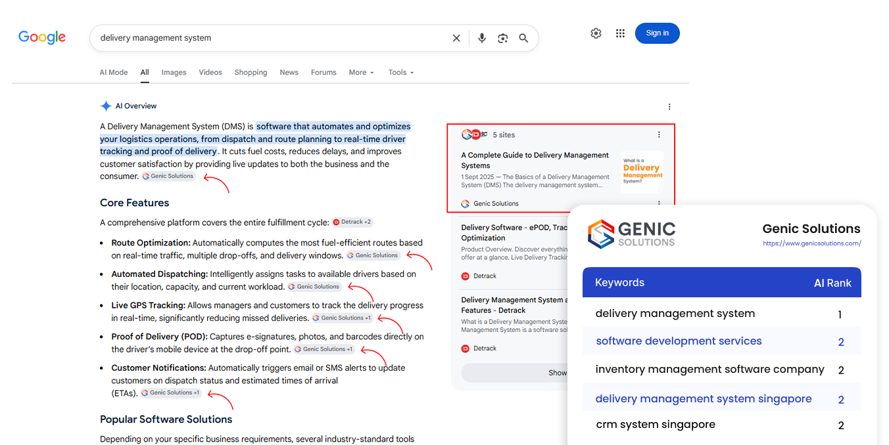Click the Genic Solutions logo in the keyword card
This screenshot has height=445, width=889.
click(x=631, y=234)
